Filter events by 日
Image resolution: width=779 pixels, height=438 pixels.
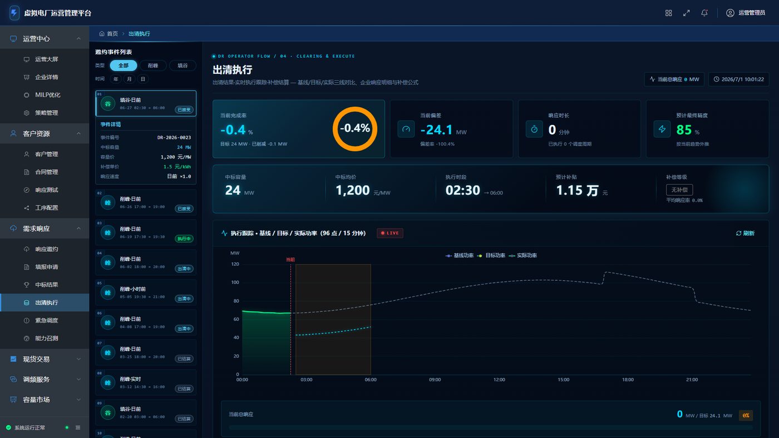143,79
